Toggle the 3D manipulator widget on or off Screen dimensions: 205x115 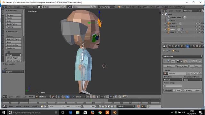tap(64, 96)
